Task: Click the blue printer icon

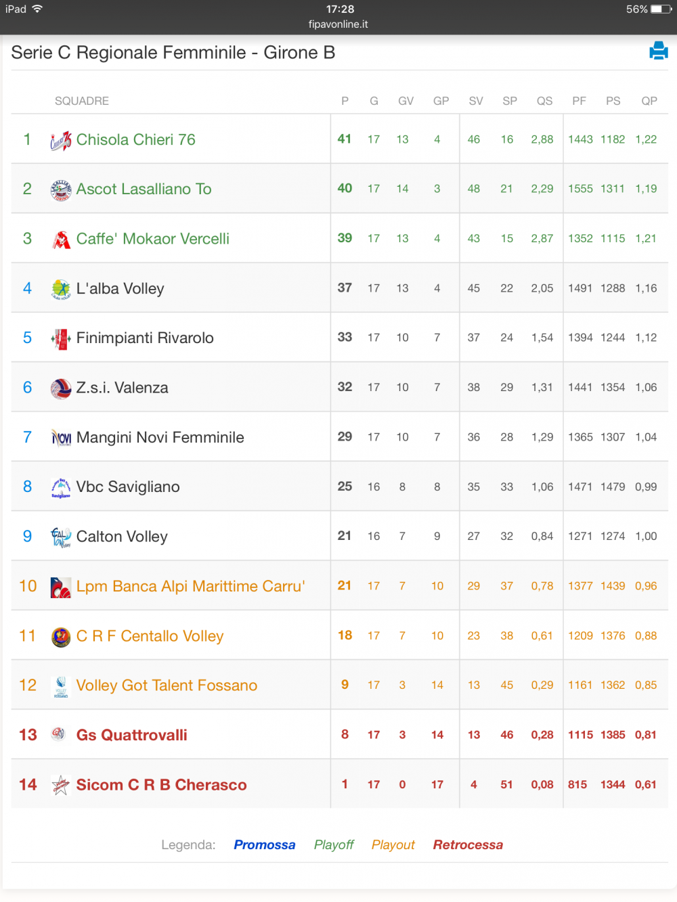Action: click(659, 51)
